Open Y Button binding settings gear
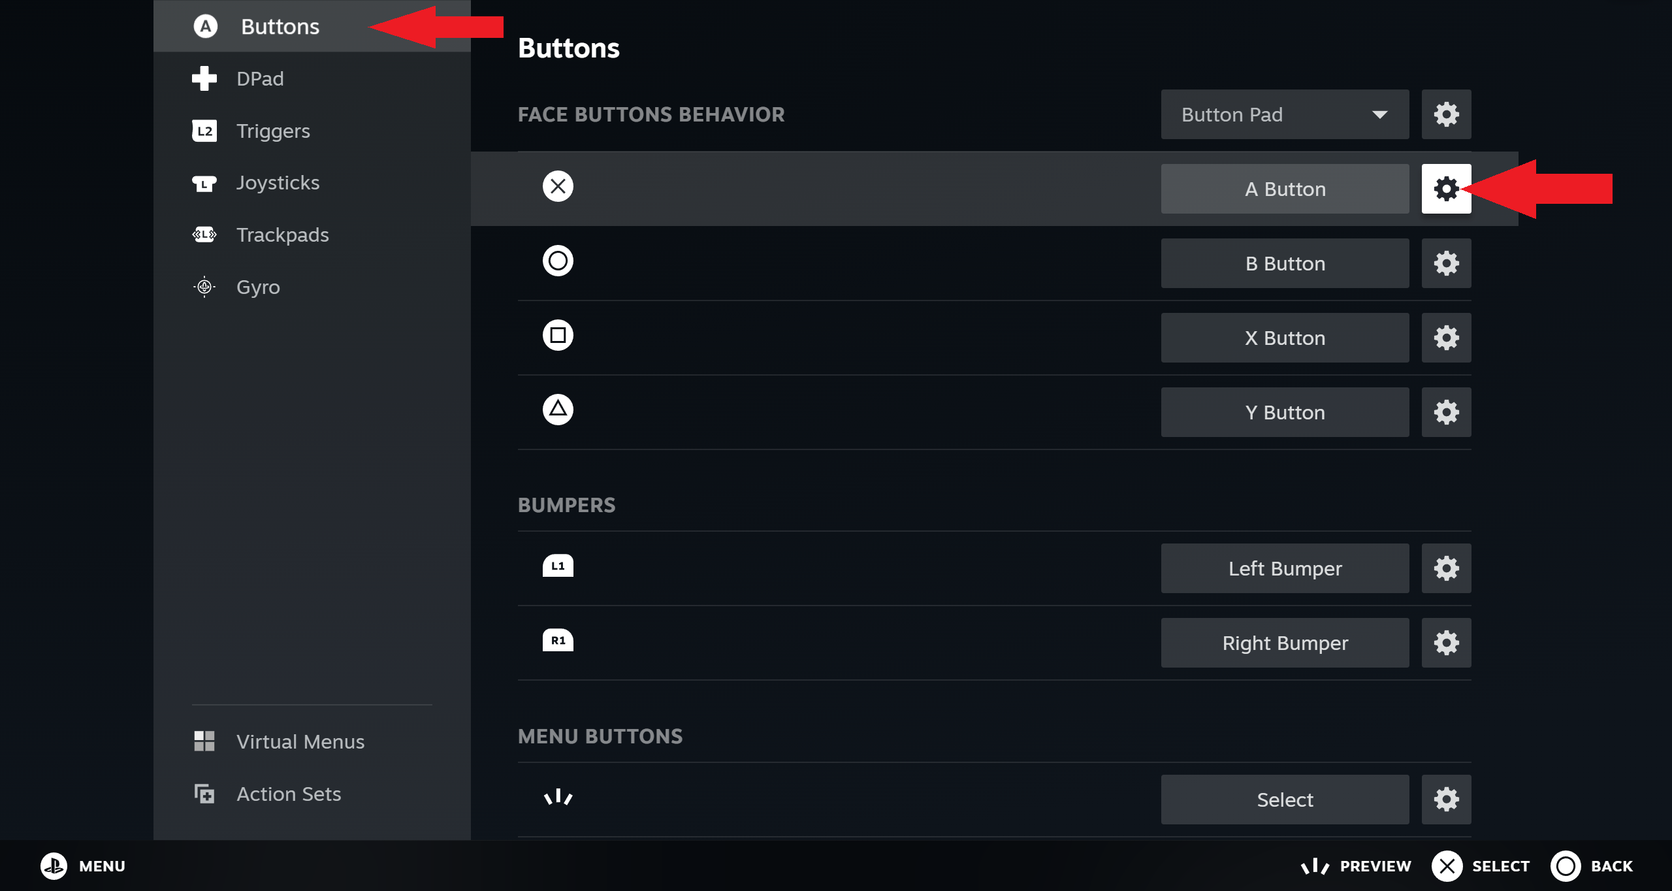The height and width of the screenshot is (891, 1672). pyautogui.click(x=1446, y=412)
